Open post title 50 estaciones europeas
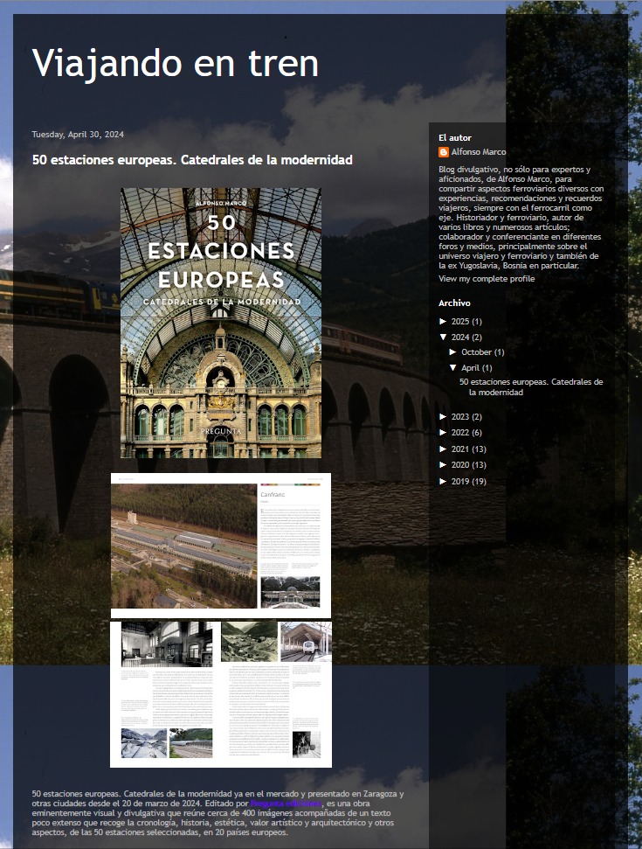This screenshot has height=849, width=642. point(192,160)
